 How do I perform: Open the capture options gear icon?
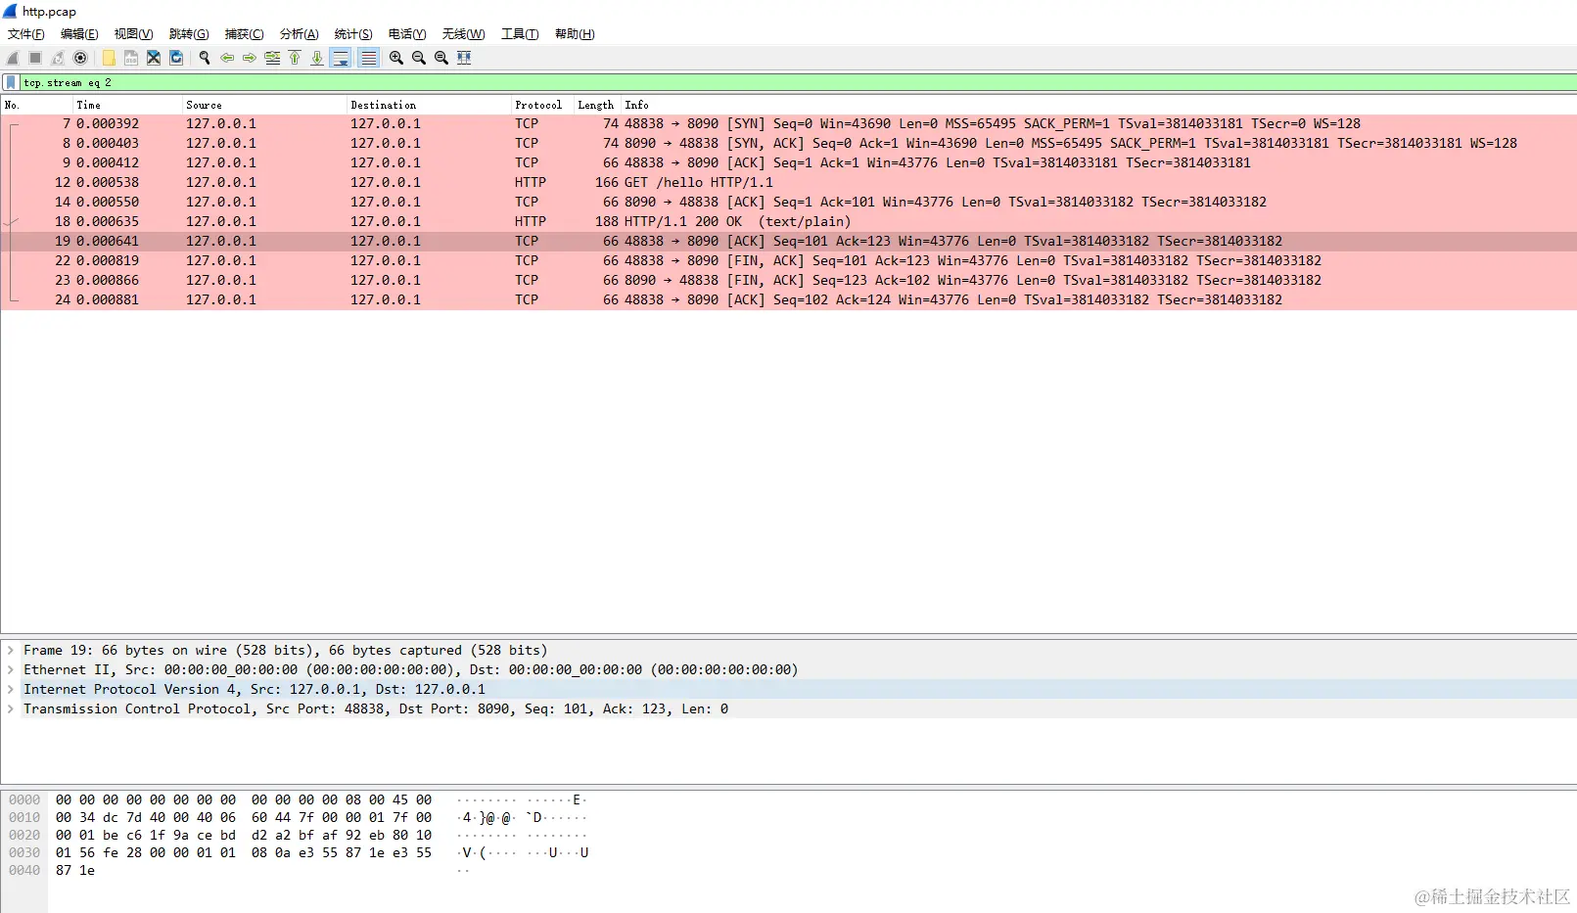tap(80, 58)
